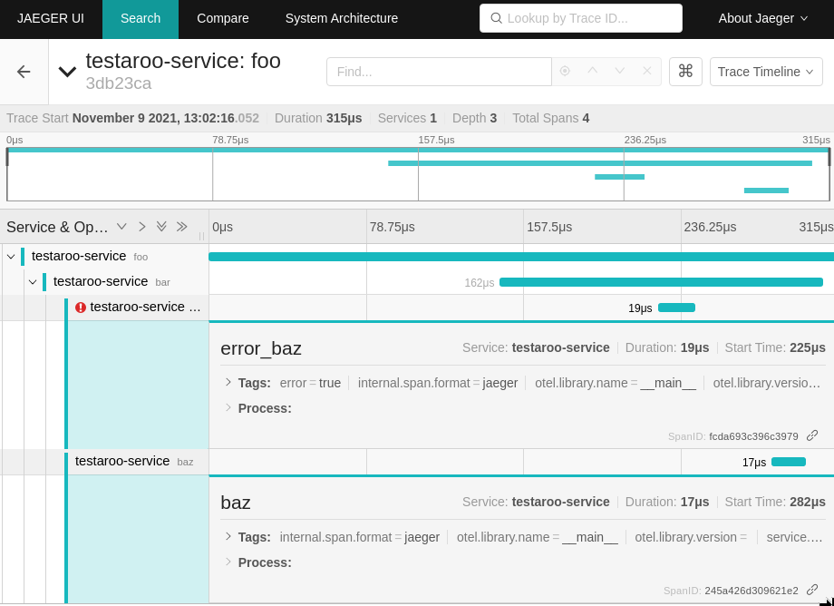Click the 19µs error_baz timeline bar
This screenshot has height=606, width=834.
click(676, 308)
